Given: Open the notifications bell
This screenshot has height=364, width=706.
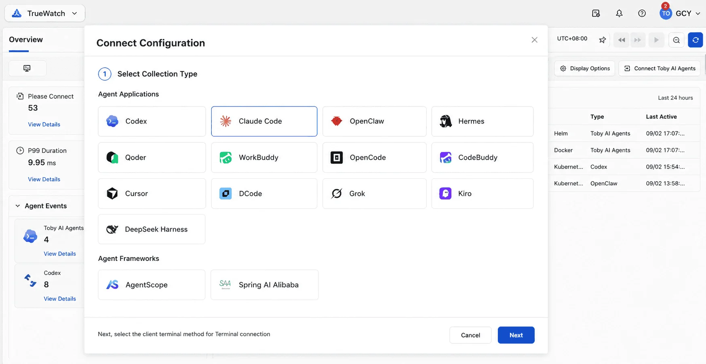Looking at the screenshot, I should pyautogui.click(x=619, y=13).
